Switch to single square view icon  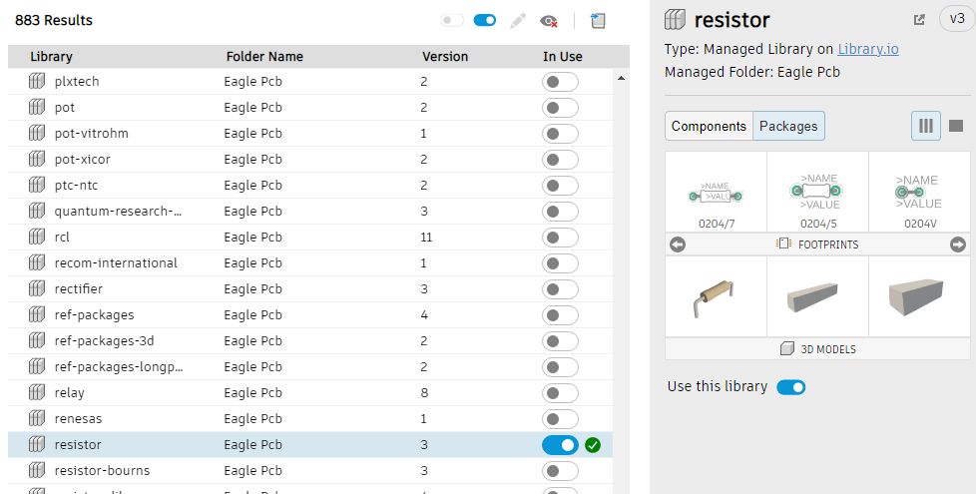(x=956, y=126)
